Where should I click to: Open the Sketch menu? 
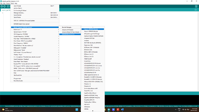click(x=8, y=3)
